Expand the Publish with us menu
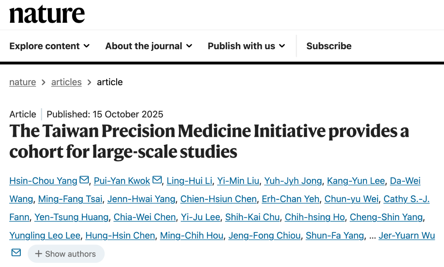The image size is (444, 267). click(246, 46)
